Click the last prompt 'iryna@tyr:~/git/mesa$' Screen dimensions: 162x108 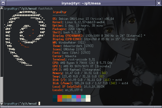20,104
